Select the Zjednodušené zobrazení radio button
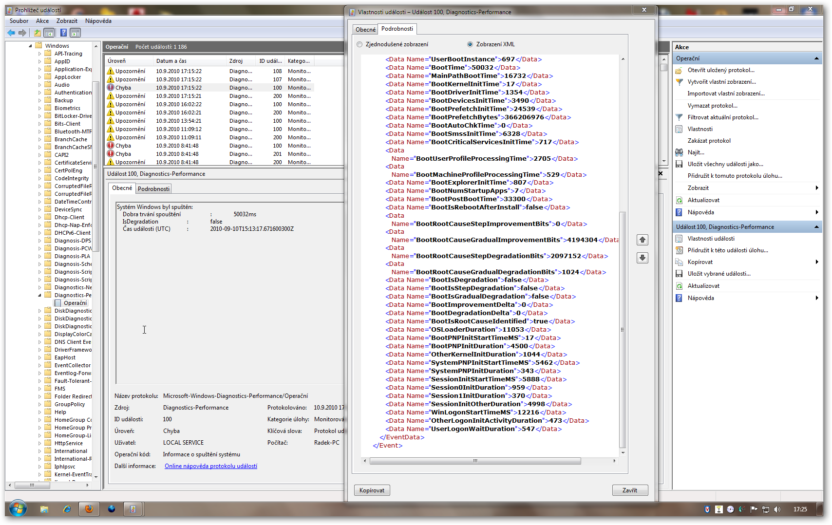This screenshot has width=832, height=525. click(360, 44)
